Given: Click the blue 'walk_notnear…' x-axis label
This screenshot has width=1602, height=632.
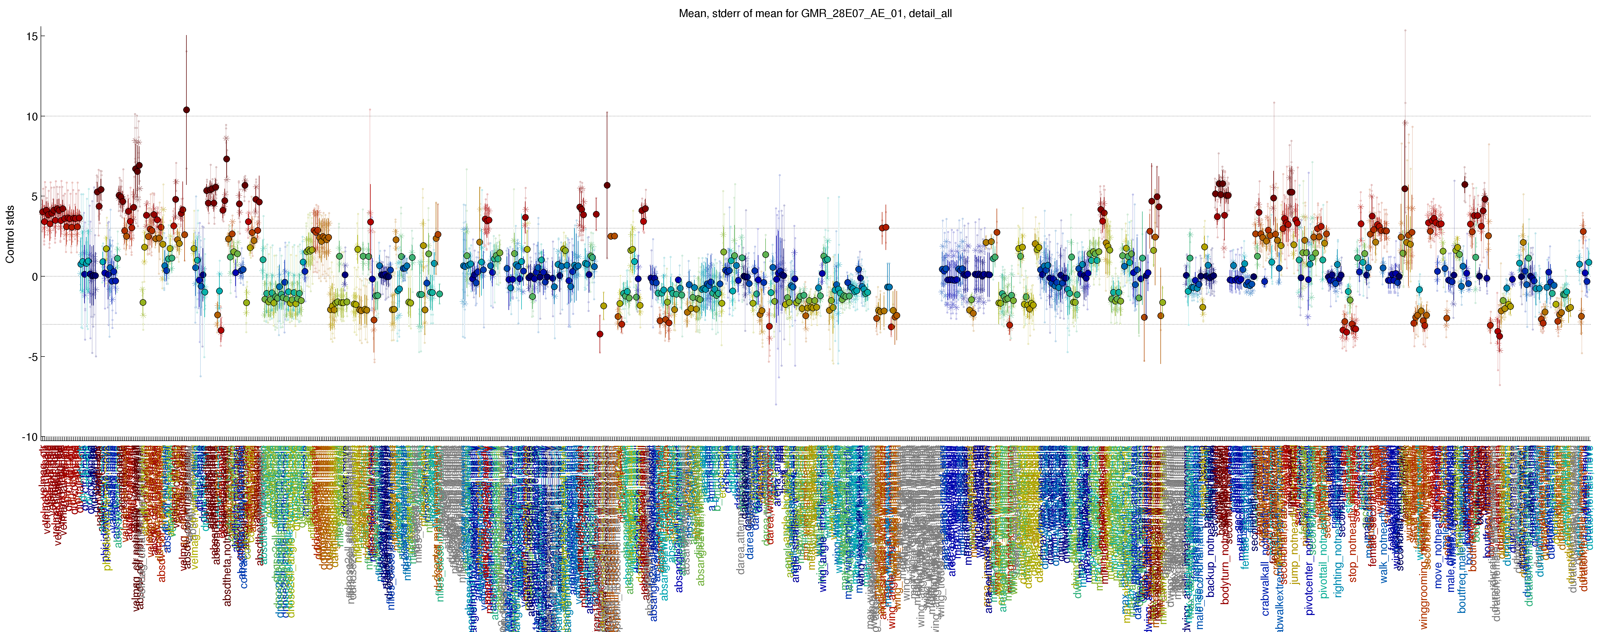Looking at the screenshot, I should point(1384,514).
